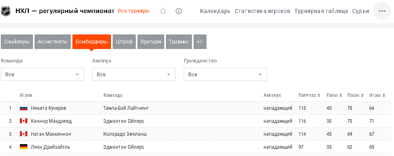Sort table by Гол+пас column
This screenshot has height=156, width=394.
coord(309,95)
